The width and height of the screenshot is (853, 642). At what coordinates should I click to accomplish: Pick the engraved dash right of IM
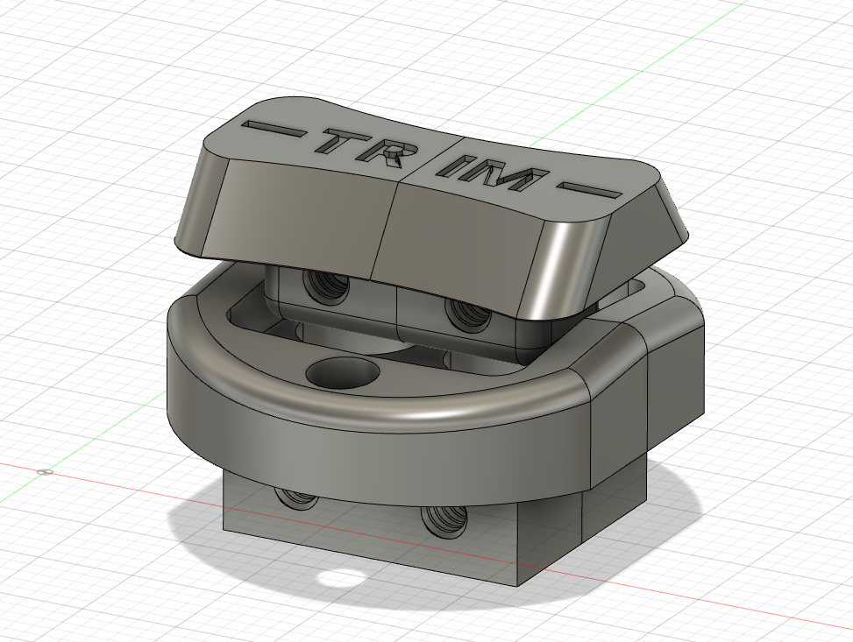coord(589,190)
